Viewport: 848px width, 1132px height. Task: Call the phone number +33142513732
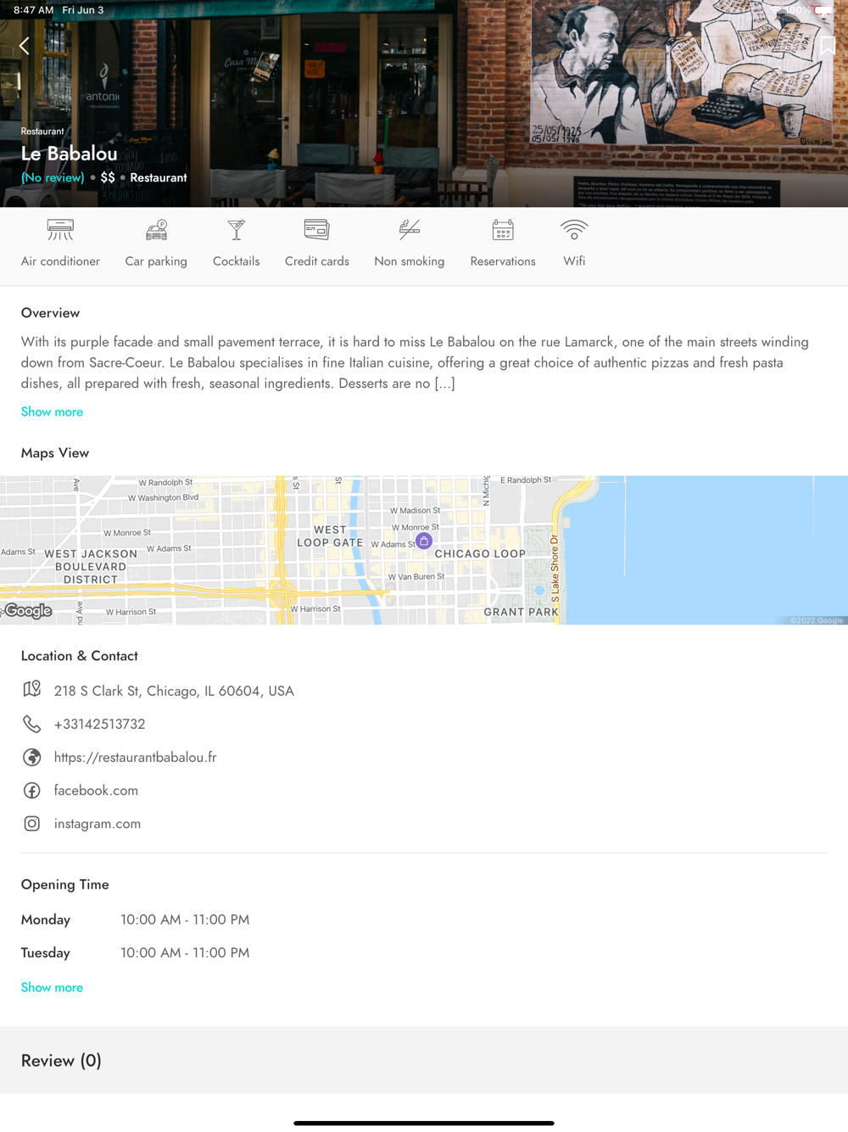coord(99,724)
